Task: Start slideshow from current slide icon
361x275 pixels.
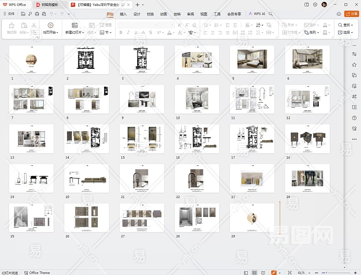Action: (x=50, y=25)
